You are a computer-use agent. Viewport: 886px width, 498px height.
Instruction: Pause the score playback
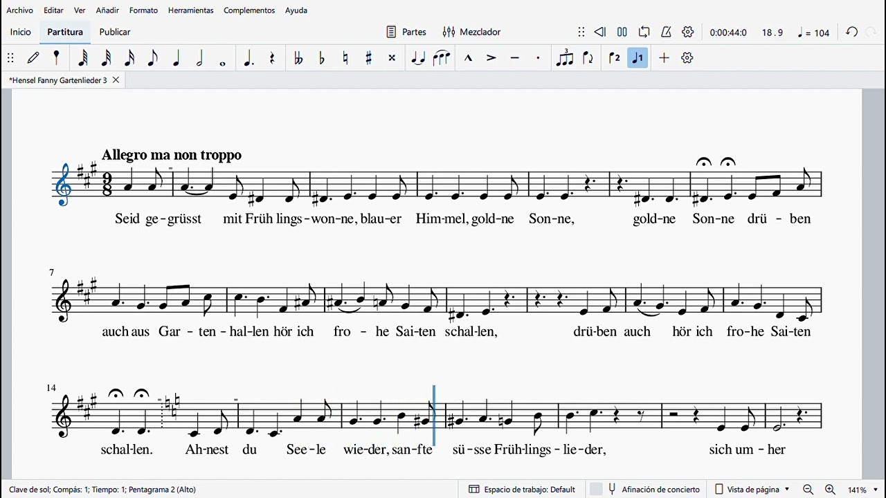click(x=622, y=32)
